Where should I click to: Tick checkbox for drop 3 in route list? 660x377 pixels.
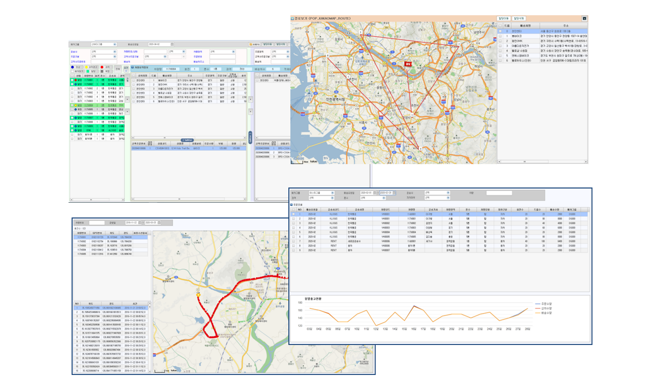point(501,46)
